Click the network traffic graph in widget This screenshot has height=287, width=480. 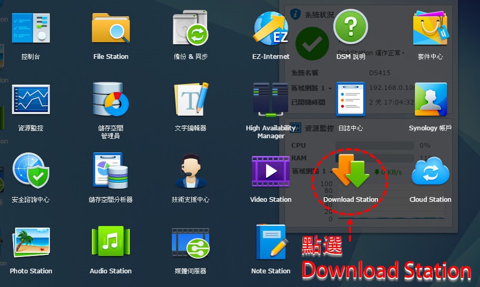pos(391,201)
